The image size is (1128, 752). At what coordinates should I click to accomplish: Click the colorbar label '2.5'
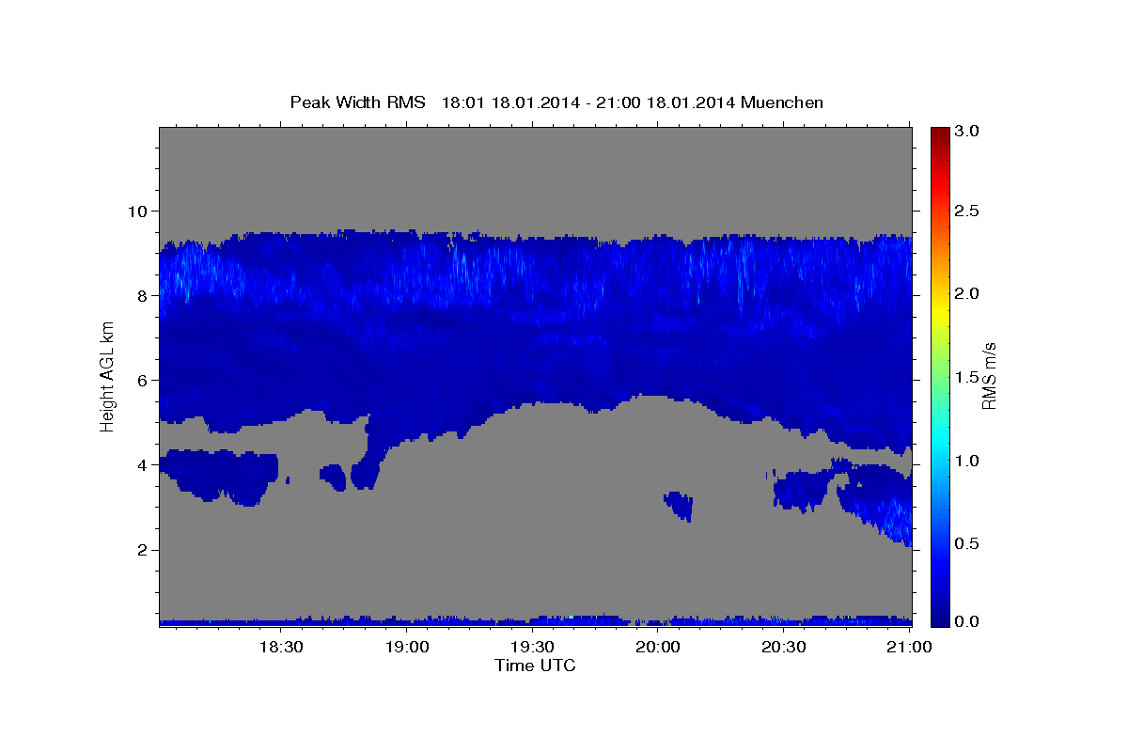click(x=967, y=211)
